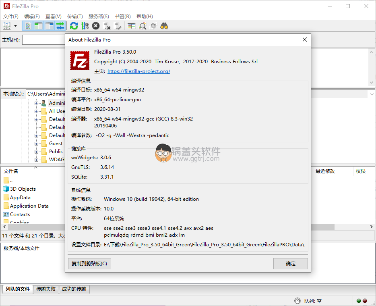The image size is (376, 306).
Task: Click the green activity indicator light
Action: click(x=359, y=301)
